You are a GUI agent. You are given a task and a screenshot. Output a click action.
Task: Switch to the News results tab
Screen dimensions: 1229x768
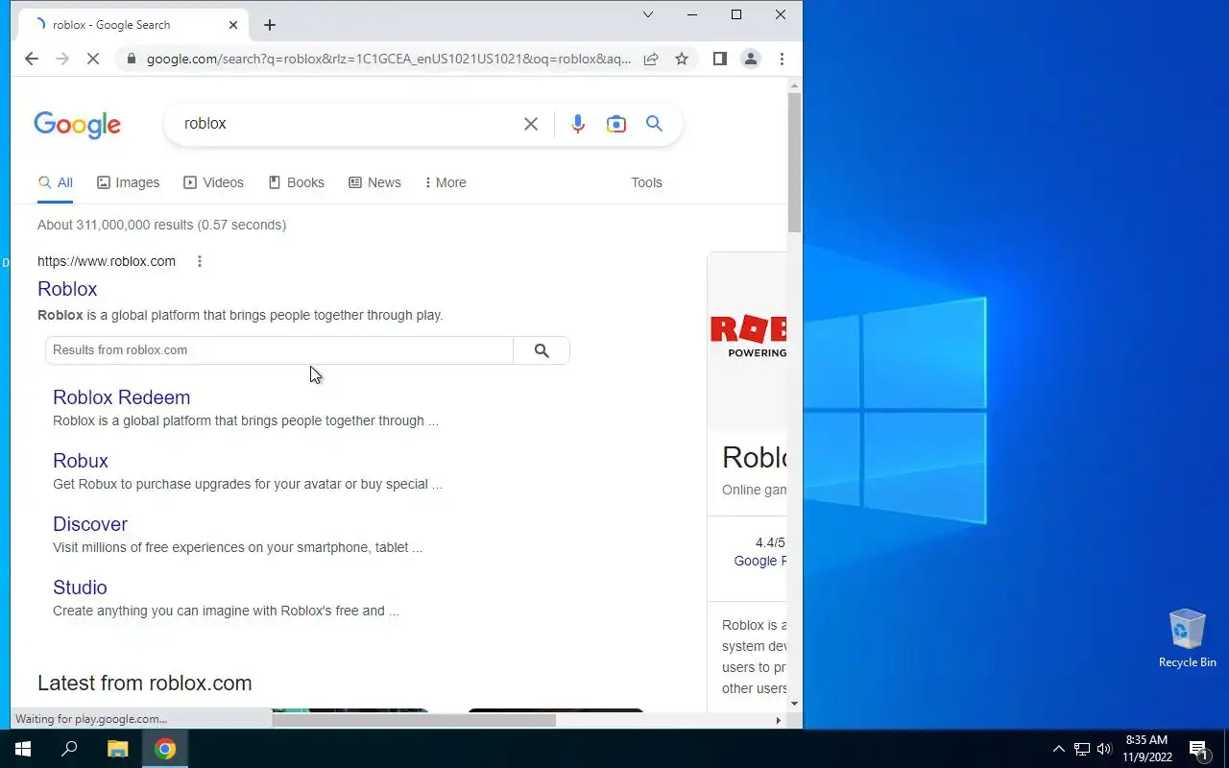click(x=375, y=182)
